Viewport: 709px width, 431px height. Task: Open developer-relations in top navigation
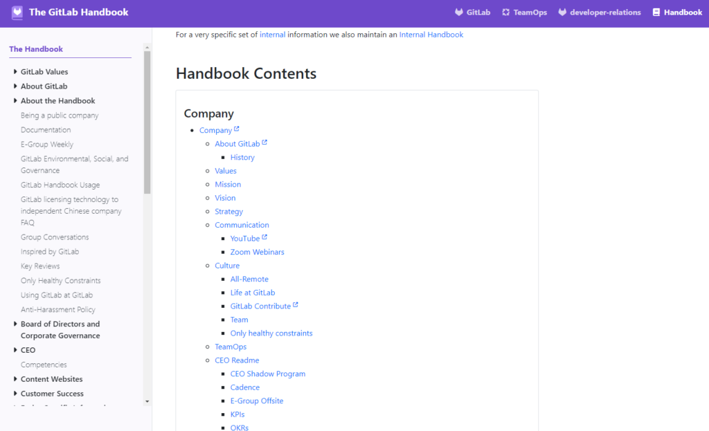point(600,12)
